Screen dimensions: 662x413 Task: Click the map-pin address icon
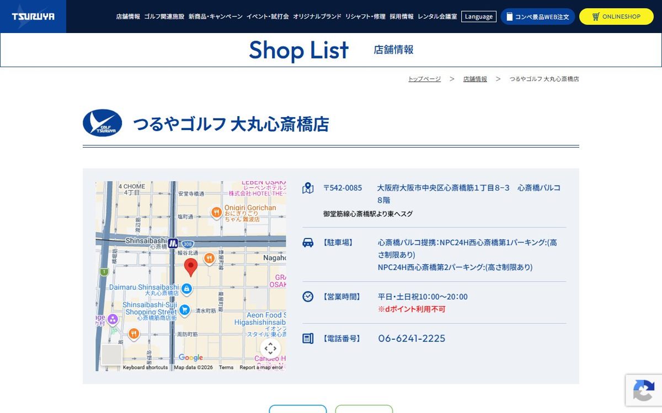pos(308,188)
